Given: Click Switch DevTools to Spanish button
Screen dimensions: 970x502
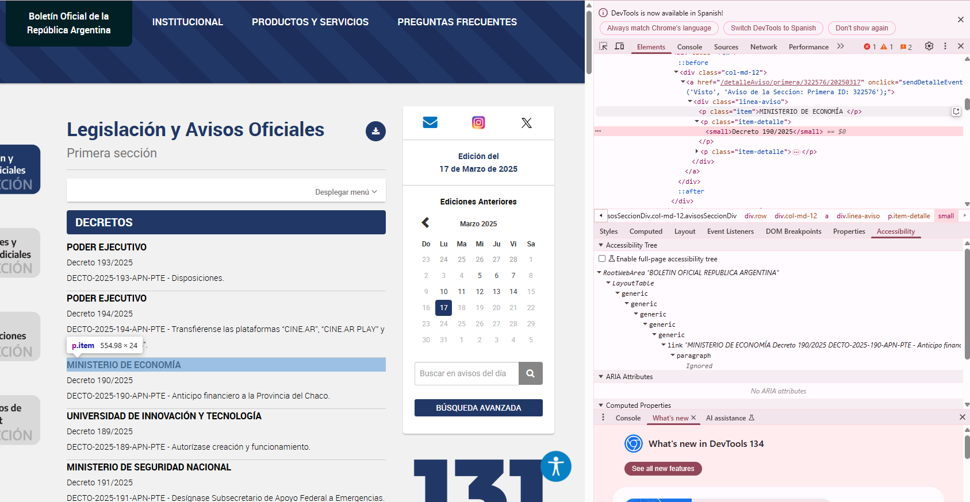Looking at the screenshot, I should [773, 28].
